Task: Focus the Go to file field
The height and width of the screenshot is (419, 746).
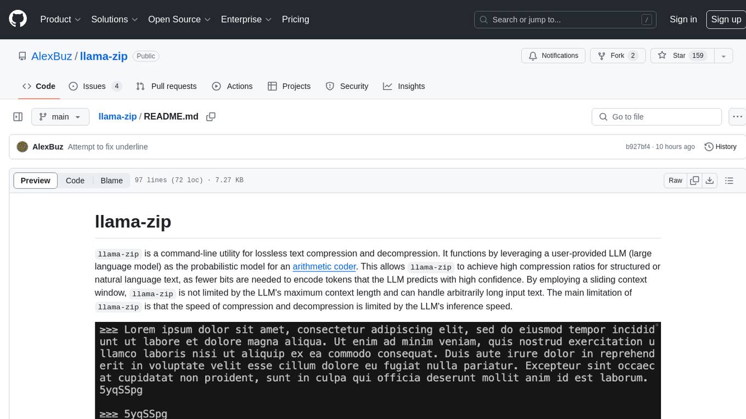Action: [x=657, y=117]
